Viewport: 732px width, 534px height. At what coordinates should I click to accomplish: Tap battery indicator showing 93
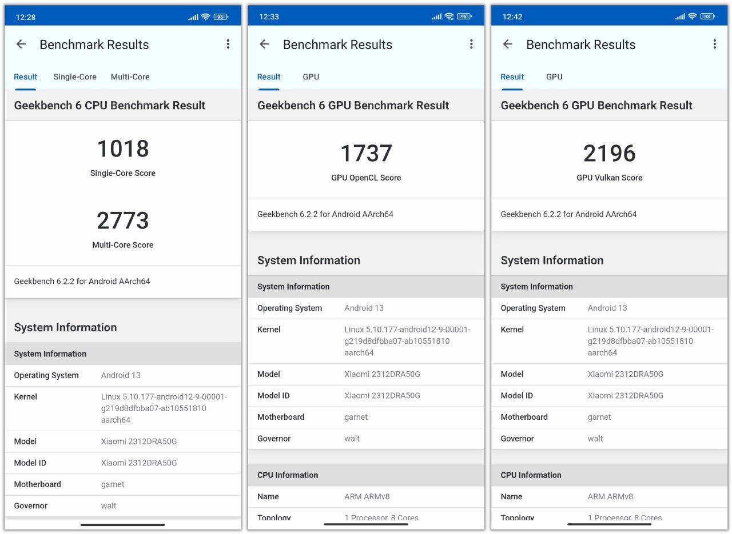pos(708,17)
